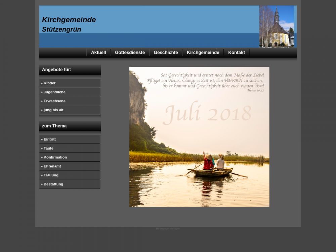Select Geschichte in the navigation bar
Screen dimensions: 336x252
(x=166, y=52)
